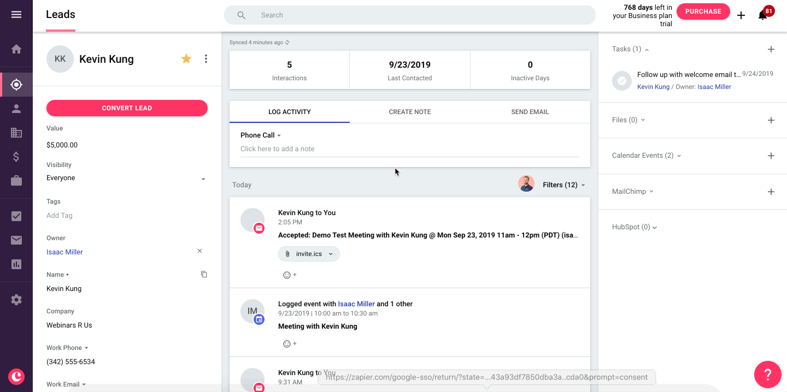Switch to the Create Note tab
The height and width of the screenshot is (392, 787).
(x=410, y=112)
